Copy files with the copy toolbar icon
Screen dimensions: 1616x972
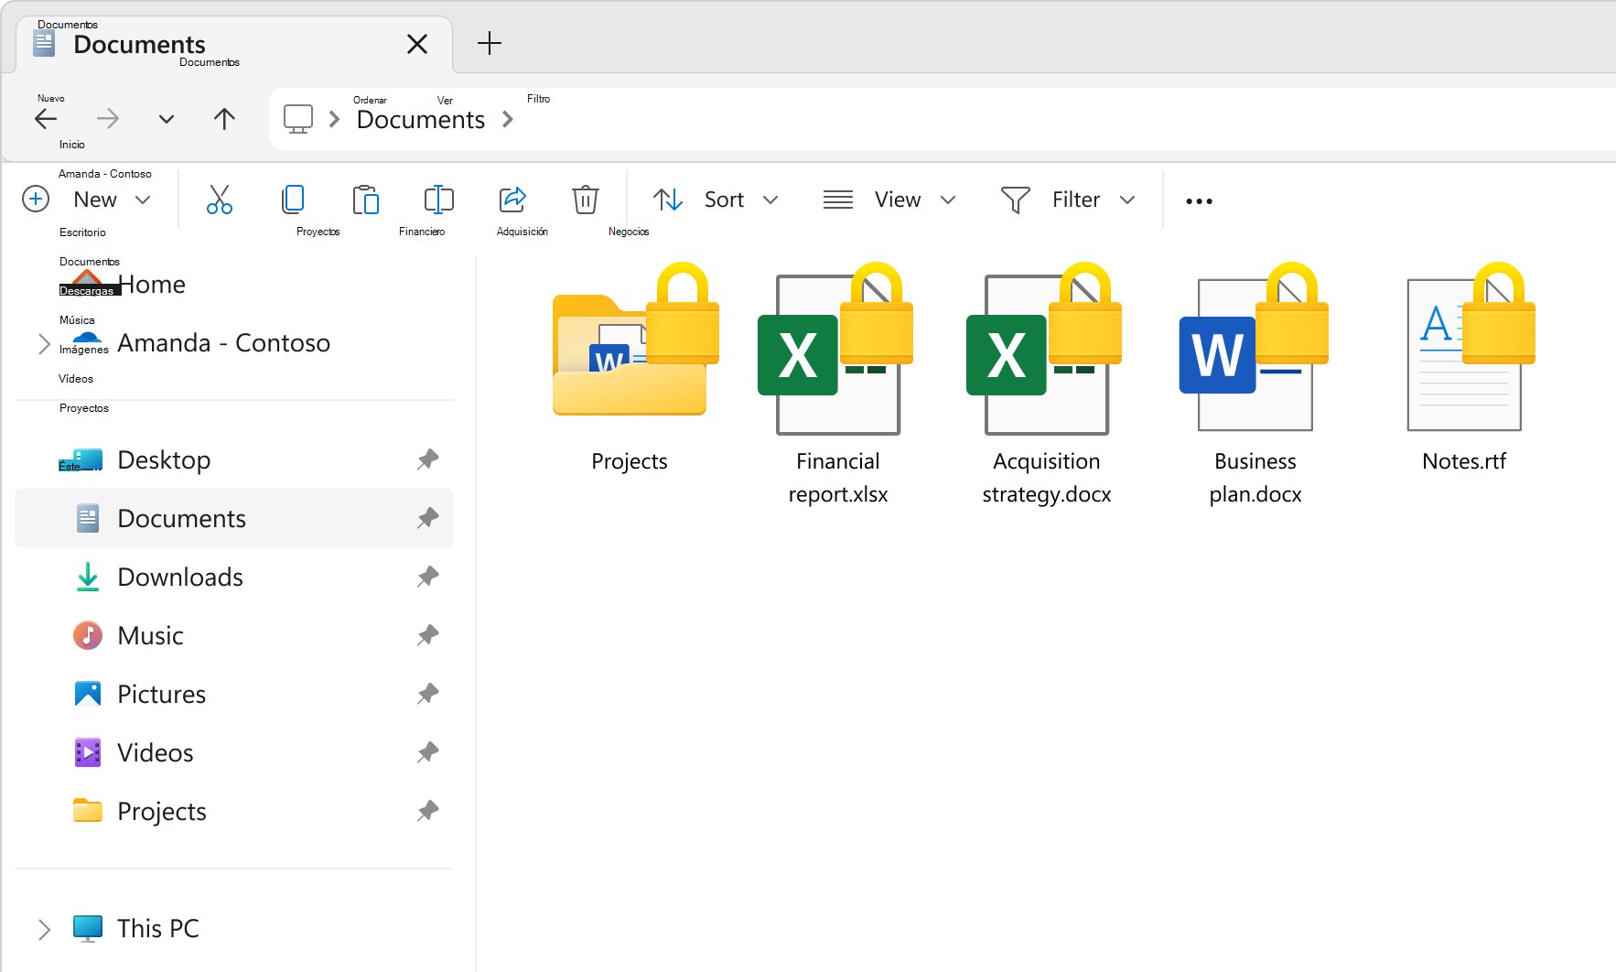tap(293, 200)
